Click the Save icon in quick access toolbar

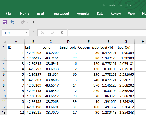click(x=5, y=22)
